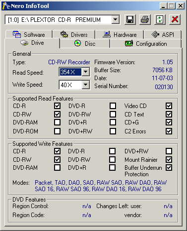187x231 pixels.
Task: Click the Refresh green arrows icon
Action: (160, 19)
